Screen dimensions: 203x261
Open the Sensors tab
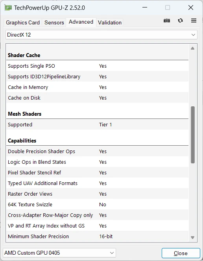[54, 22]
